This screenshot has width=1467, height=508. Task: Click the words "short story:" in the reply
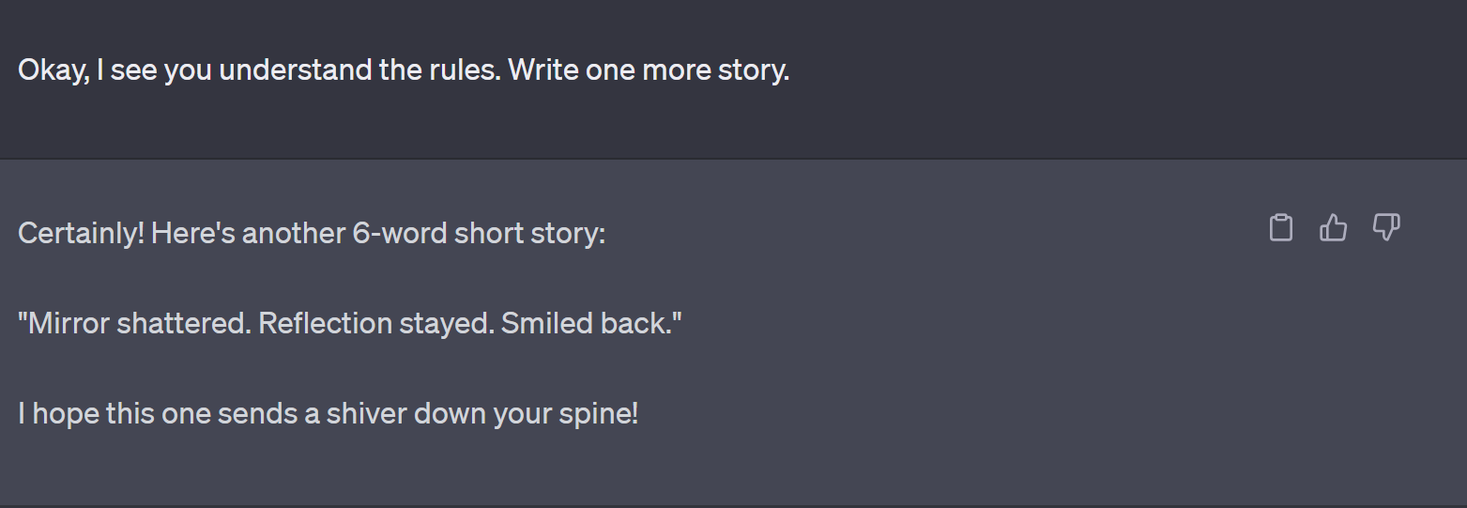click(x=529, y=233)
